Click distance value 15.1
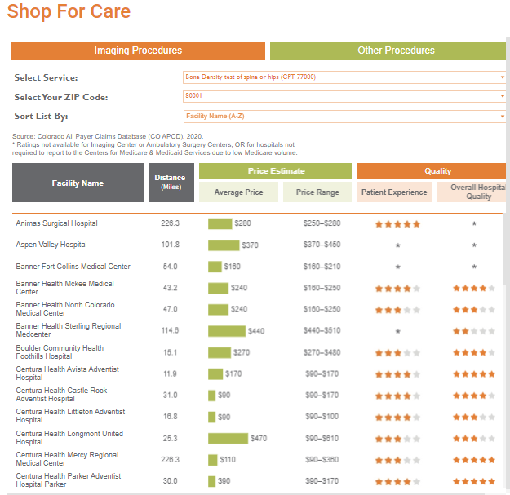The width and height of the screenshot is (510, 495). [x=170, y=352]
